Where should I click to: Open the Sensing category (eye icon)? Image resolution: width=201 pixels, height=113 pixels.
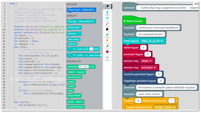(107, 18)
